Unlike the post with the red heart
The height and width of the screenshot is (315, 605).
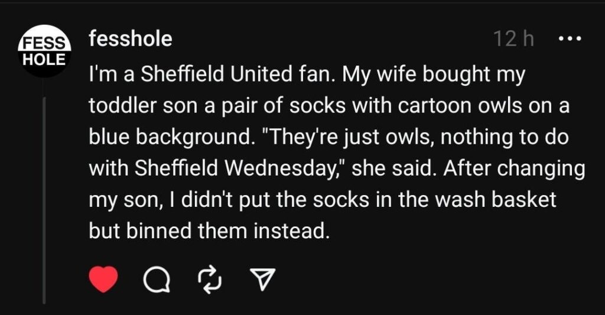104,279
